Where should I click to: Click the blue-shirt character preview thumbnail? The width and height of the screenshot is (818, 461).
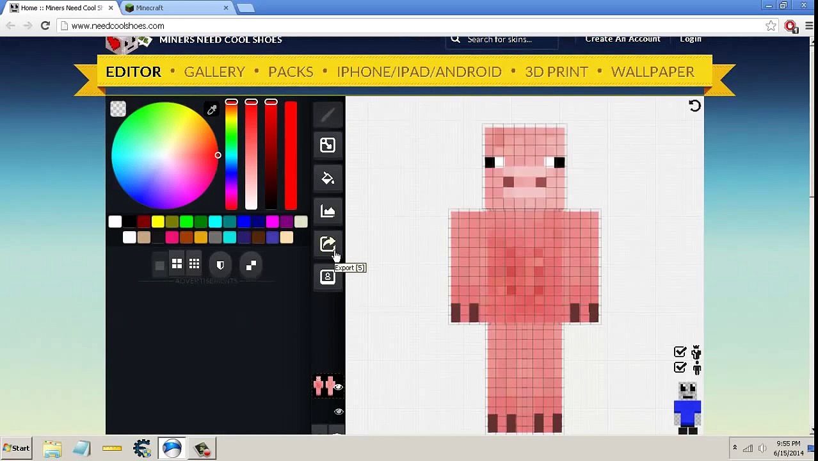coord(687,408)
